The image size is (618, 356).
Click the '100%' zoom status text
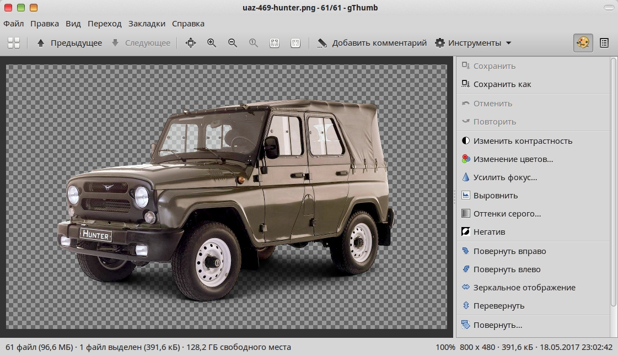[x=445, y=347]
